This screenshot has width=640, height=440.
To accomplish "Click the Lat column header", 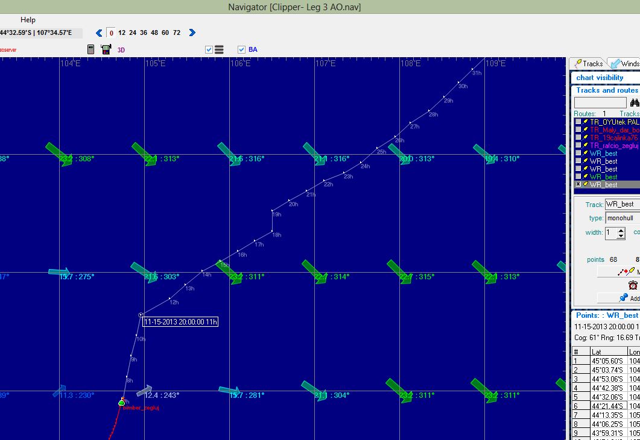I will (x=609, y=352).
